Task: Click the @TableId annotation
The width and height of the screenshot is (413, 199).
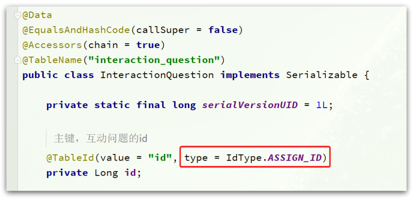Action: coord(70,158)
